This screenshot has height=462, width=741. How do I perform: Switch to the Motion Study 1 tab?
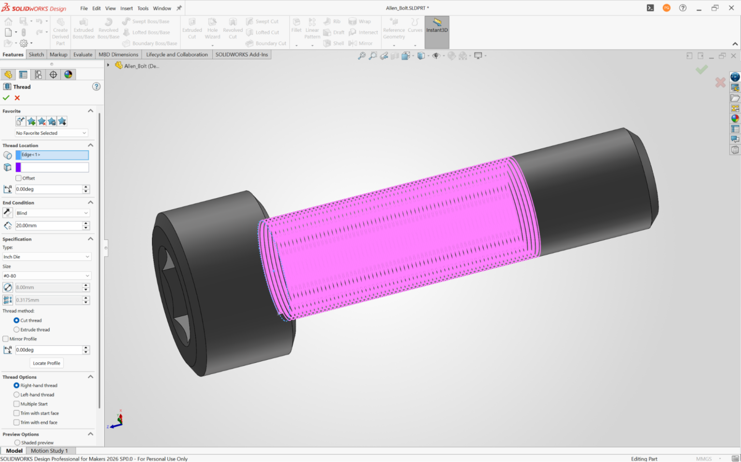49,450
